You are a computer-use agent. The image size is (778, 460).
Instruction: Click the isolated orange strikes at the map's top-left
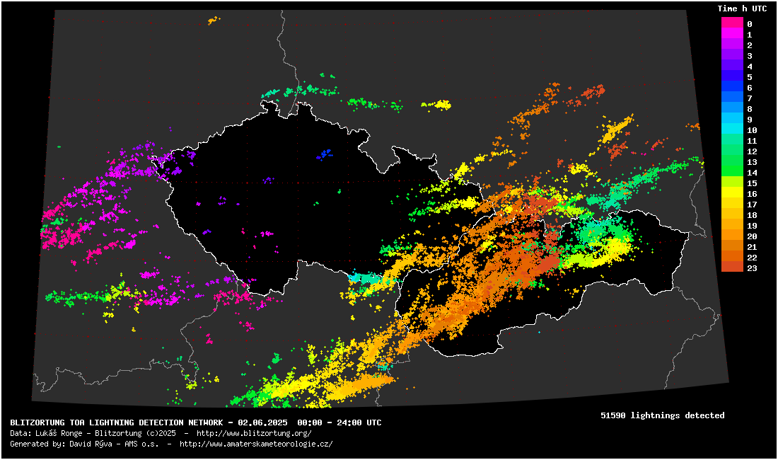point(213,21)
